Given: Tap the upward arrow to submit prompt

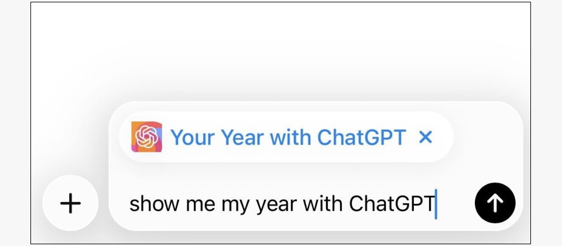Looking at the screenshot, I should point(495,203).
